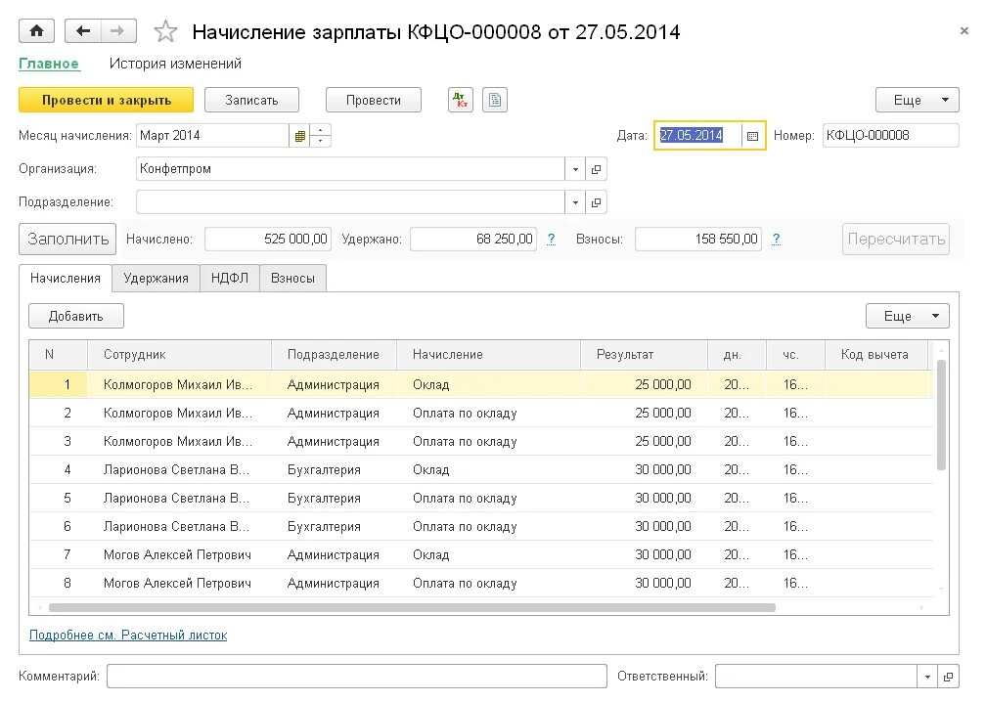986x702 pixels.
Task: Open the Взносы tab
Action: pyautogui.click(x=292, y=279)
